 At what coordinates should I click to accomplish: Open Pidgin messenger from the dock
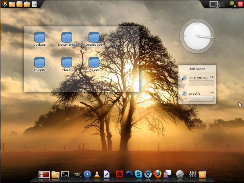pos(167,174)
